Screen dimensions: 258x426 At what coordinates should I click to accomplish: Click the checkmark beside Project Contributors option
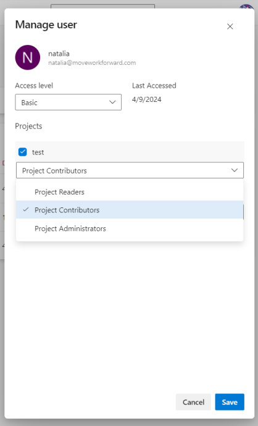(26, 209)
